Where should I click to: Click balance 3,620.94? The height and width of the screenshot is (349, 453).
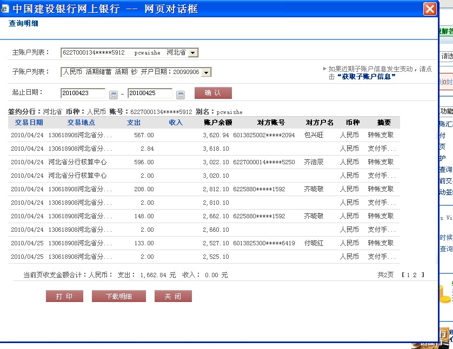pos(216,135)
